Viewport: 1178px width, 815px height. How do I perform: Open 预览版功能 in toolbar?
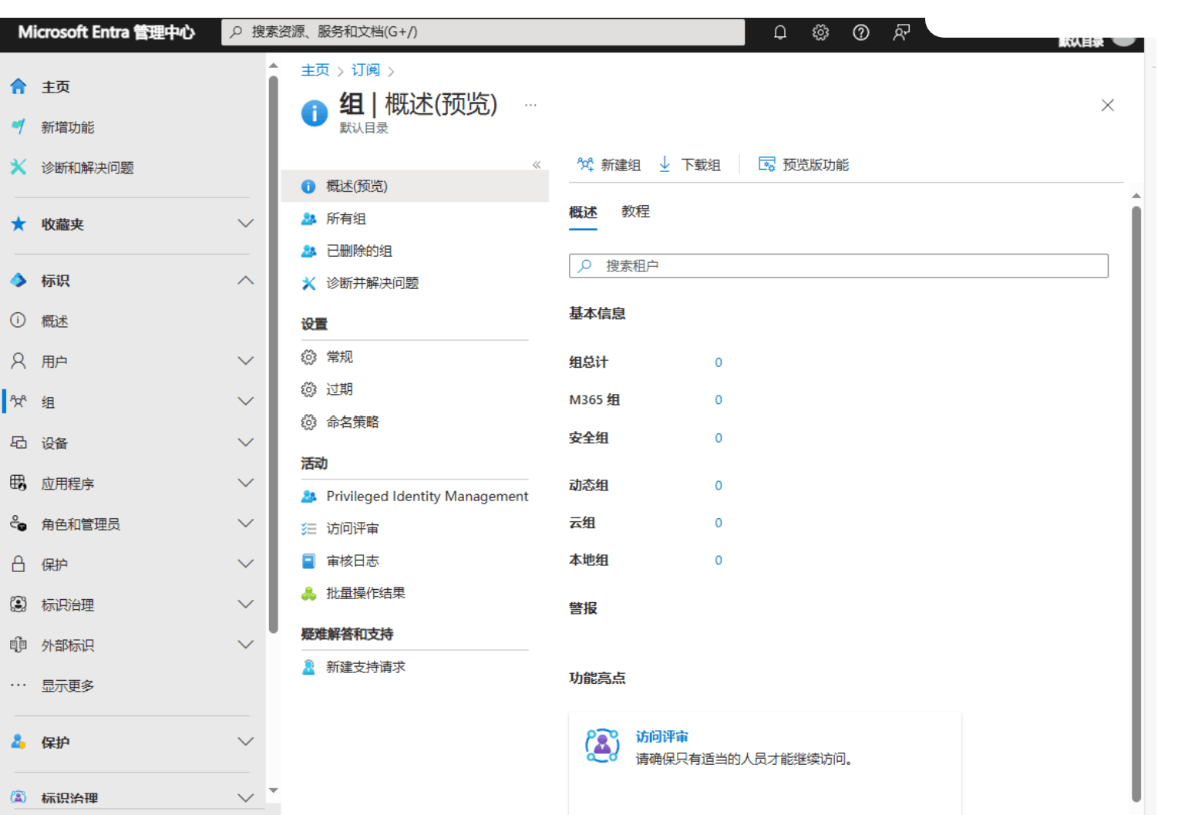click(x=804, y=164)
